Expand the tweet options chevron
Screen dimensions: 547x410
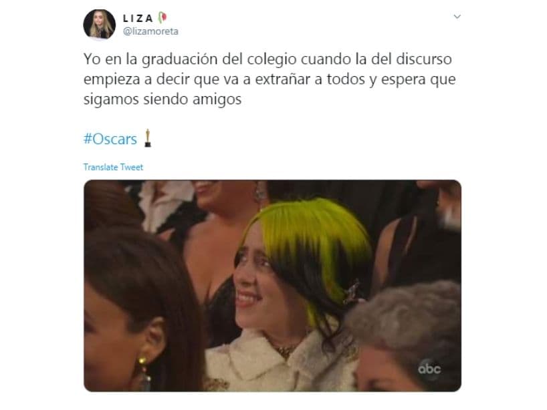pos(457,17)
